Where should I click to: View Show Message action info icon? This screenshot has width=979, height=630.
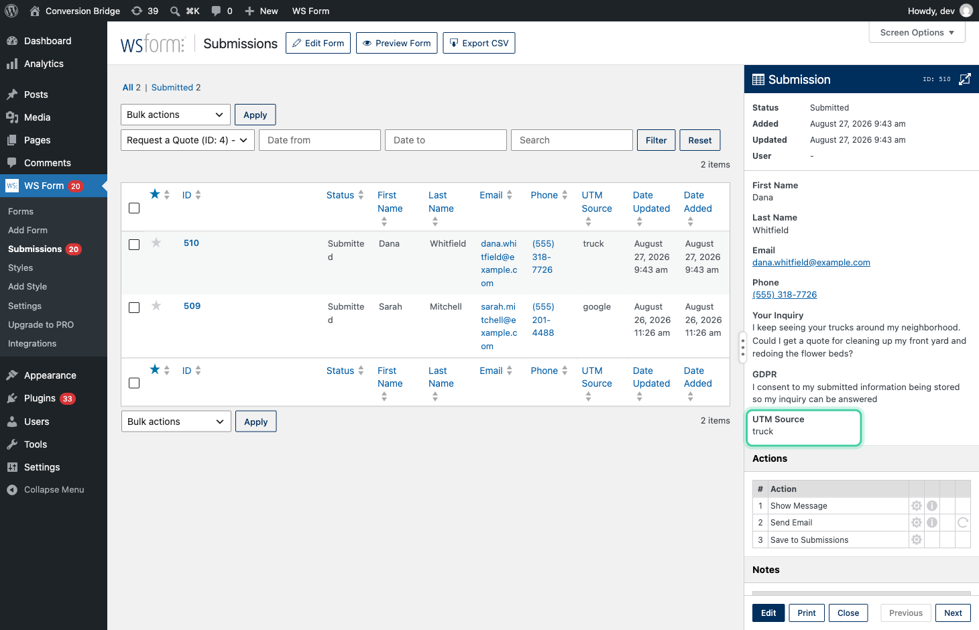[932, 505]
